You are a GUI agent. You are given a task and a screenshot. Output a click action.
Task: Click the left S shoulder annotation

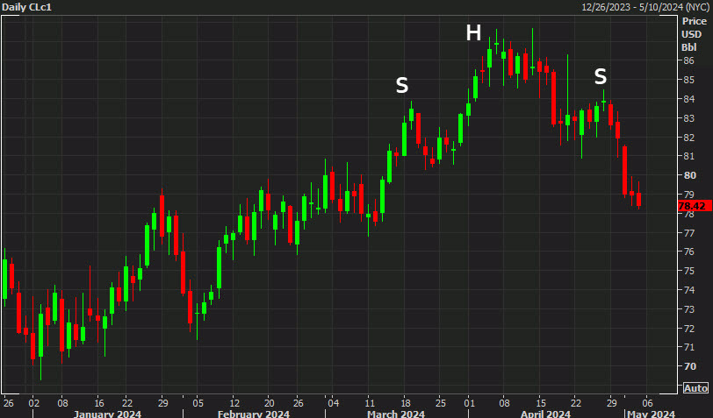(402, 85)
